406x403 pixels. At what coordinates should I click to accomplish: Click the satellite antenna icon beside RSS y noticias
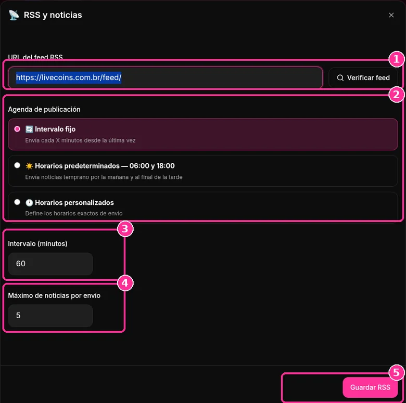(x=14, y=15)
